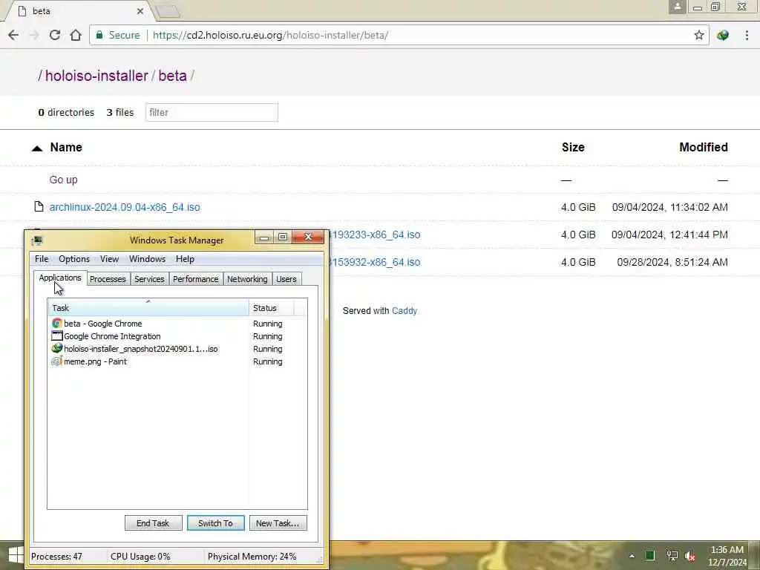The image size is (760, 570).
Task: Open holoiso-installer breadcrumb link
Action: (x=96, y=76)
